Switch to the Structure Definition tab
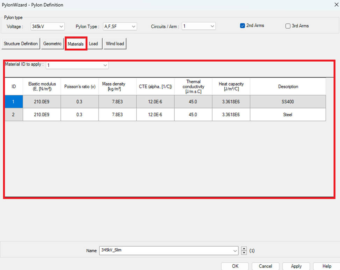 (x=21, y=44)
